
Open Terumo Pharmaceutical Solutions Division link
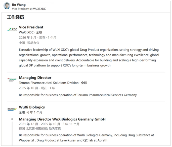(x=49, y=83)
